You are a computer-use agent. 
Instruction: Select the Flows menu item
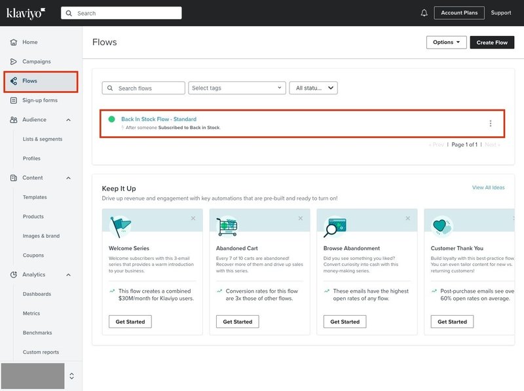tap(41, 81)
